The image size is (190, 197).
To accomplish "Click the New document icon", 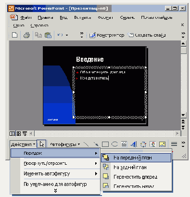I will 15,35.
